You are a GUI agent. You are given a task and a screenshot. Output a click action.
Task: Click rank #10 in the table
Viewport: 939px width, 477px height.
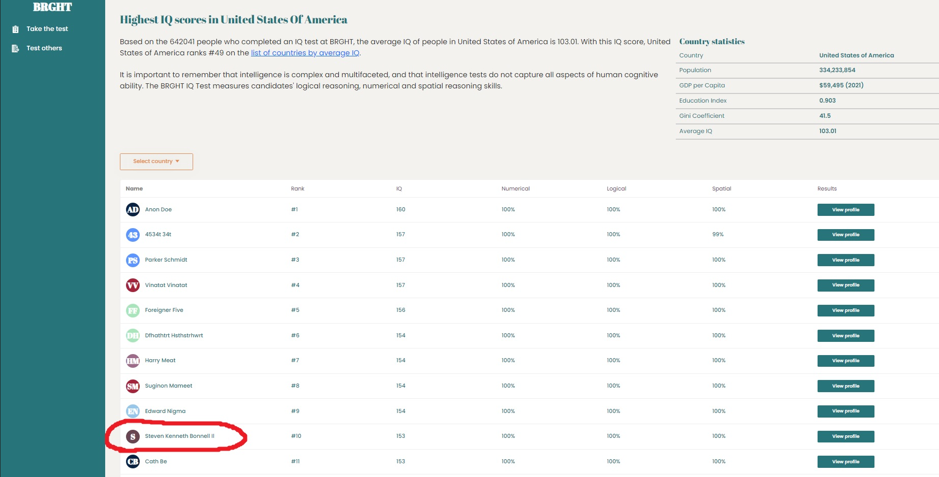tap(296, 436)
